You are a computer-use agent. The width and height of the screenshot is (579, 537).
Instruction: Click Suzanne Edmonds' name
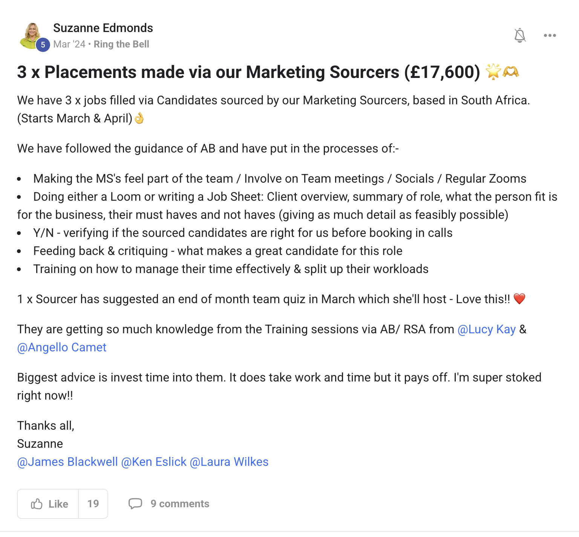pos(103,28)
